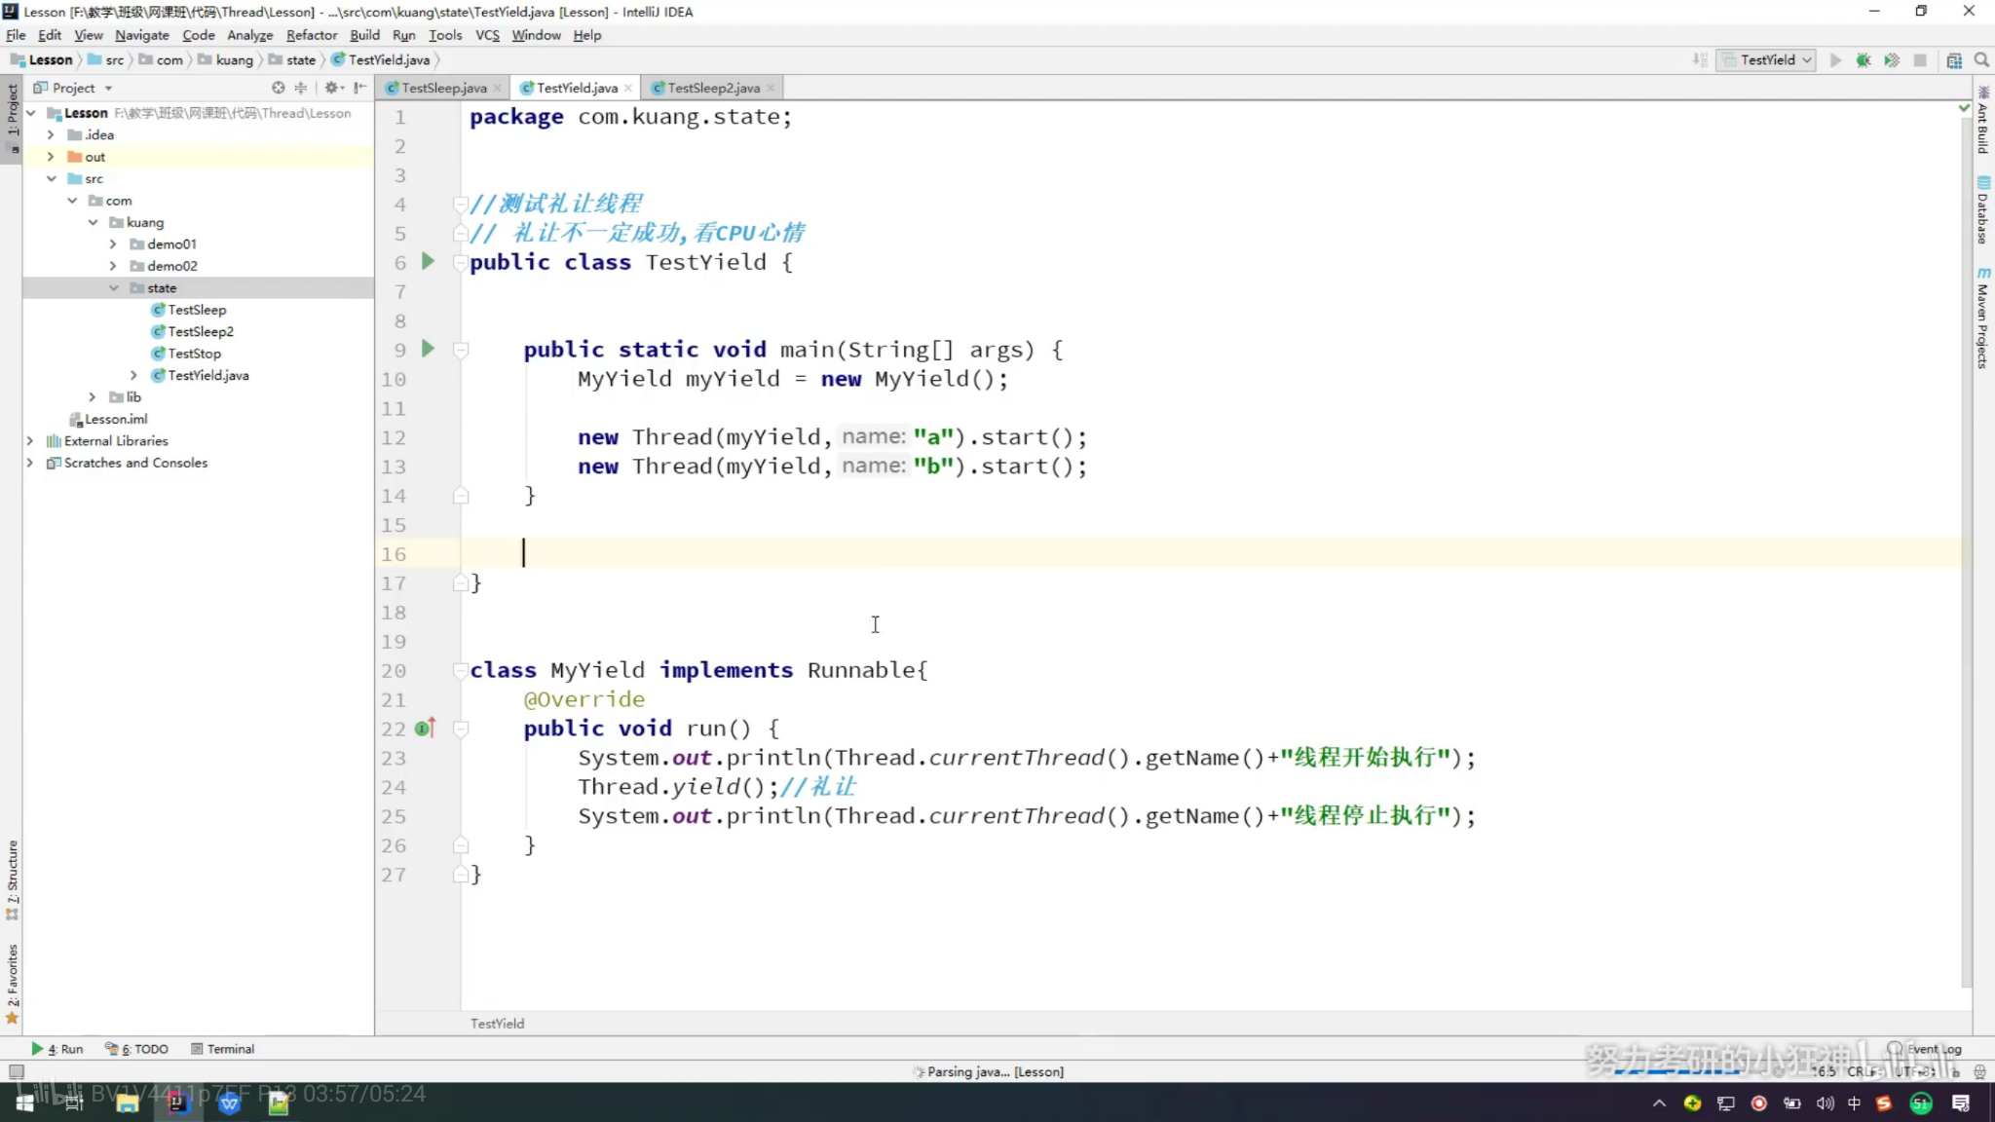
Task: Click the kuang breadcrumb
Action: pos(226,60)
